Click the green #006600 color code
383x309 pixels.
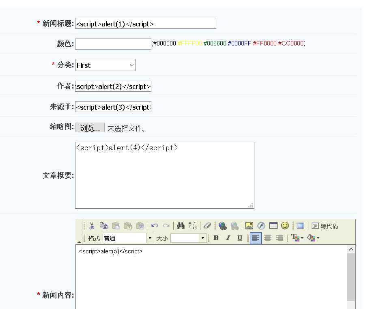click(215, 43)
